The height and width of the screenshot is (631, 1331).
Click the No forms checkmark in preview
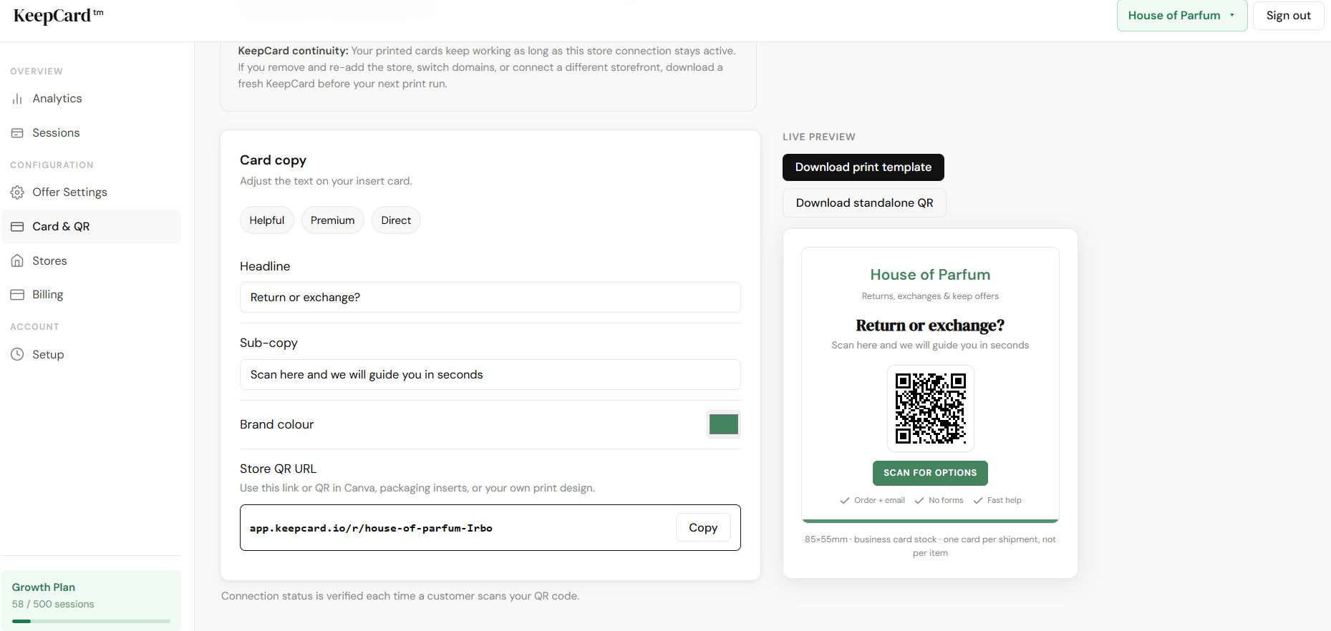(x=919, y=501)
